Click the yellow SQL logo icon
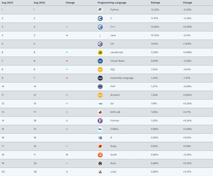 coord(100,70)
